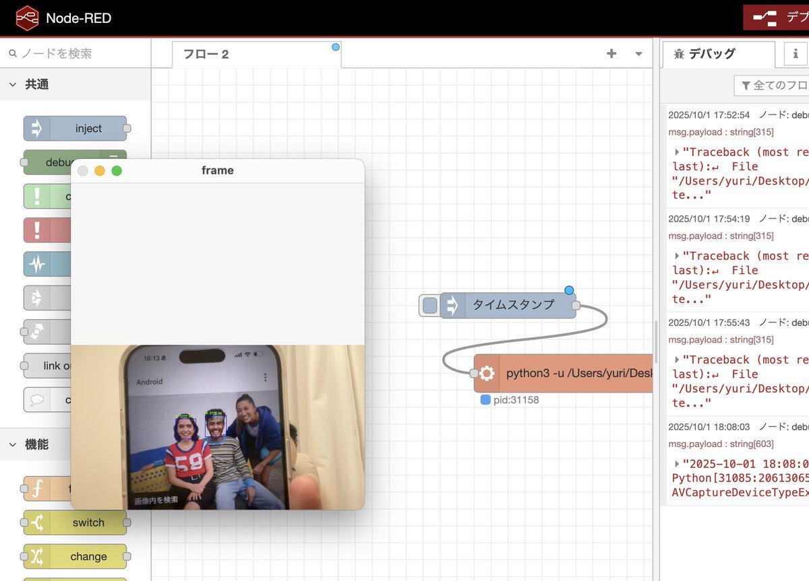809x581 pixels.
Task: Open the flow list dropdown arrow
Action: (638, 54)
